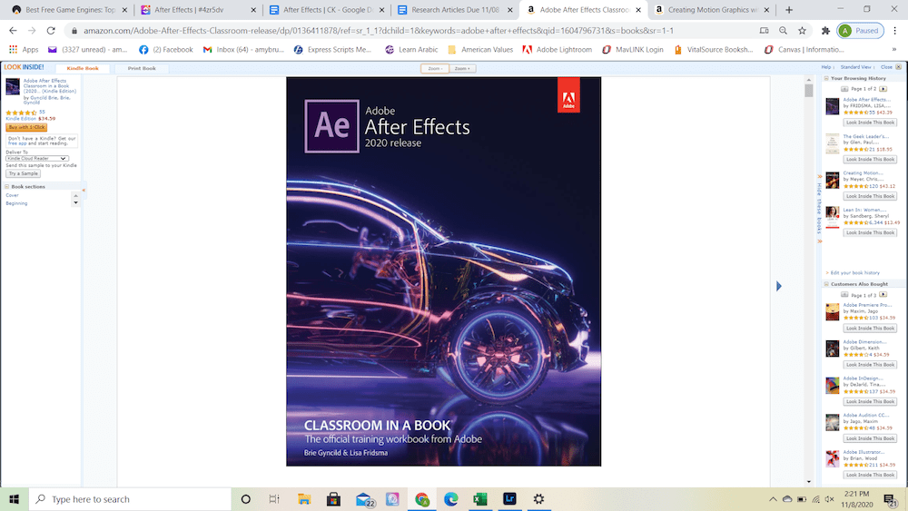Collapse Your Browsing History section

click(826, 78)
